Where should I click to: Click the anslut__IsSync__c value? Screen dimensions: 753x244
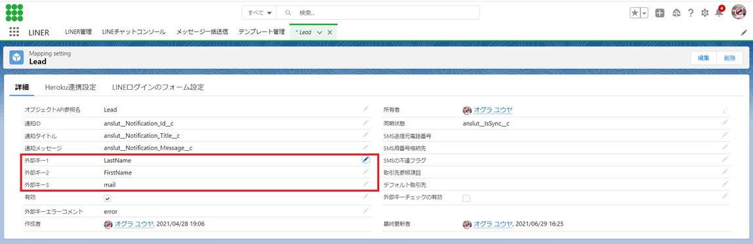point(486,123)
